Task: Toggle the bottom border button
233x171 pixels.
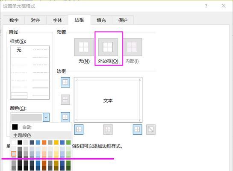Action: [x=65, y=117]
